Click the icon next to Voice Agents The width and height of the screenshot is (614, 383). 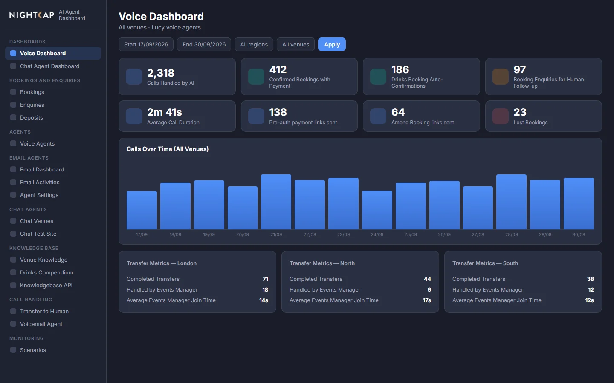(13, 143)
